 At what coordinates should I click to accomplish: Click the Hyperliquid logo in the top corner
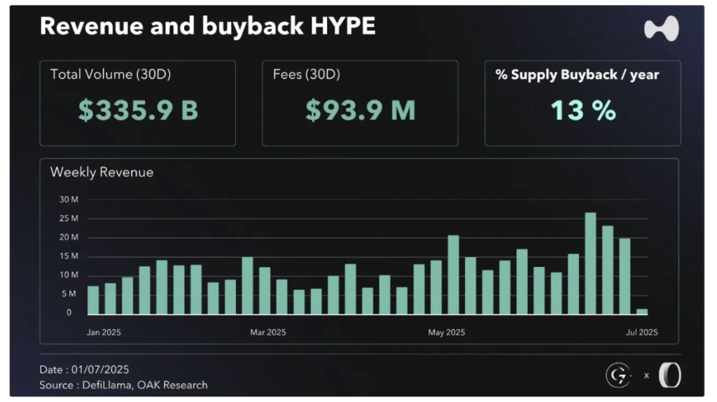point(661,29)
